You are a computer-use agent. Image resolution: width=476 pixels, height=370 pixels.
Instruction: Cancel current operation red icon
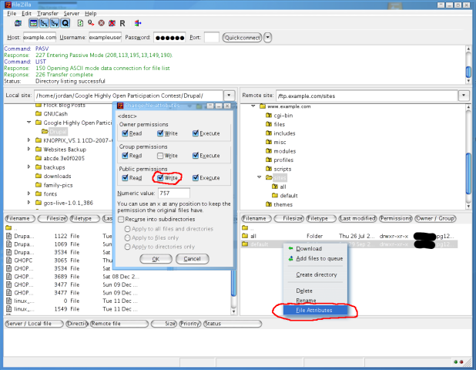pyautogui.click(x=102, y=23)
